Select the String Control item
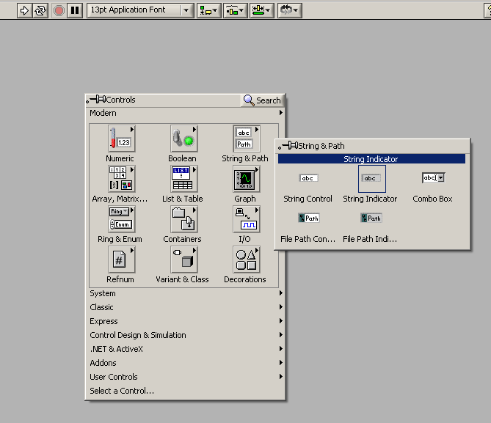This screenshot has width=491, height=423. [309, 178]
